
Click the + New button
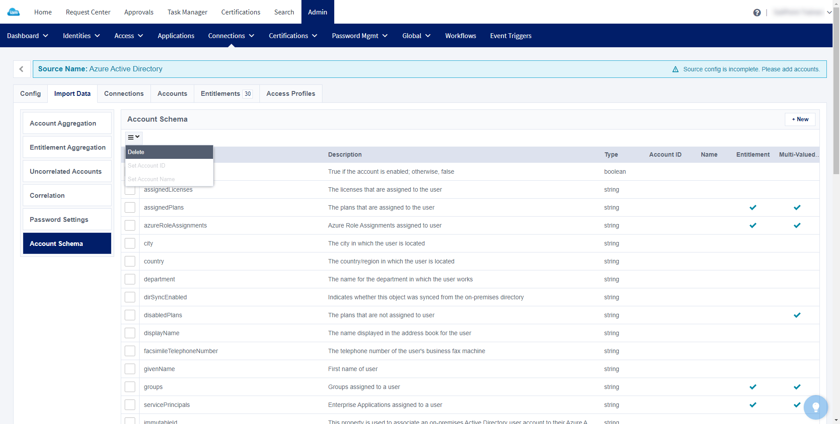point(800,119)
